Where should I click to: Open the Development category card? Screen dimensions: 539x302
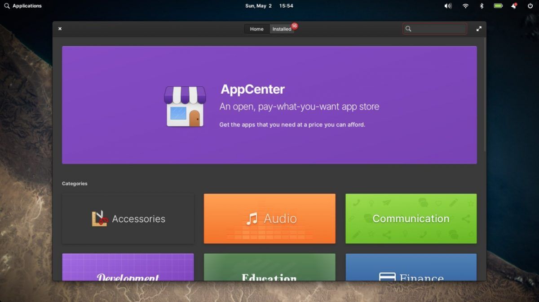coord(128,267)
